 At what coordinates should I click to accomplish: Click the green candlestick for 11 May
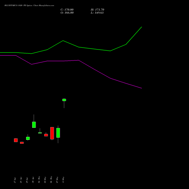(64, 100)
